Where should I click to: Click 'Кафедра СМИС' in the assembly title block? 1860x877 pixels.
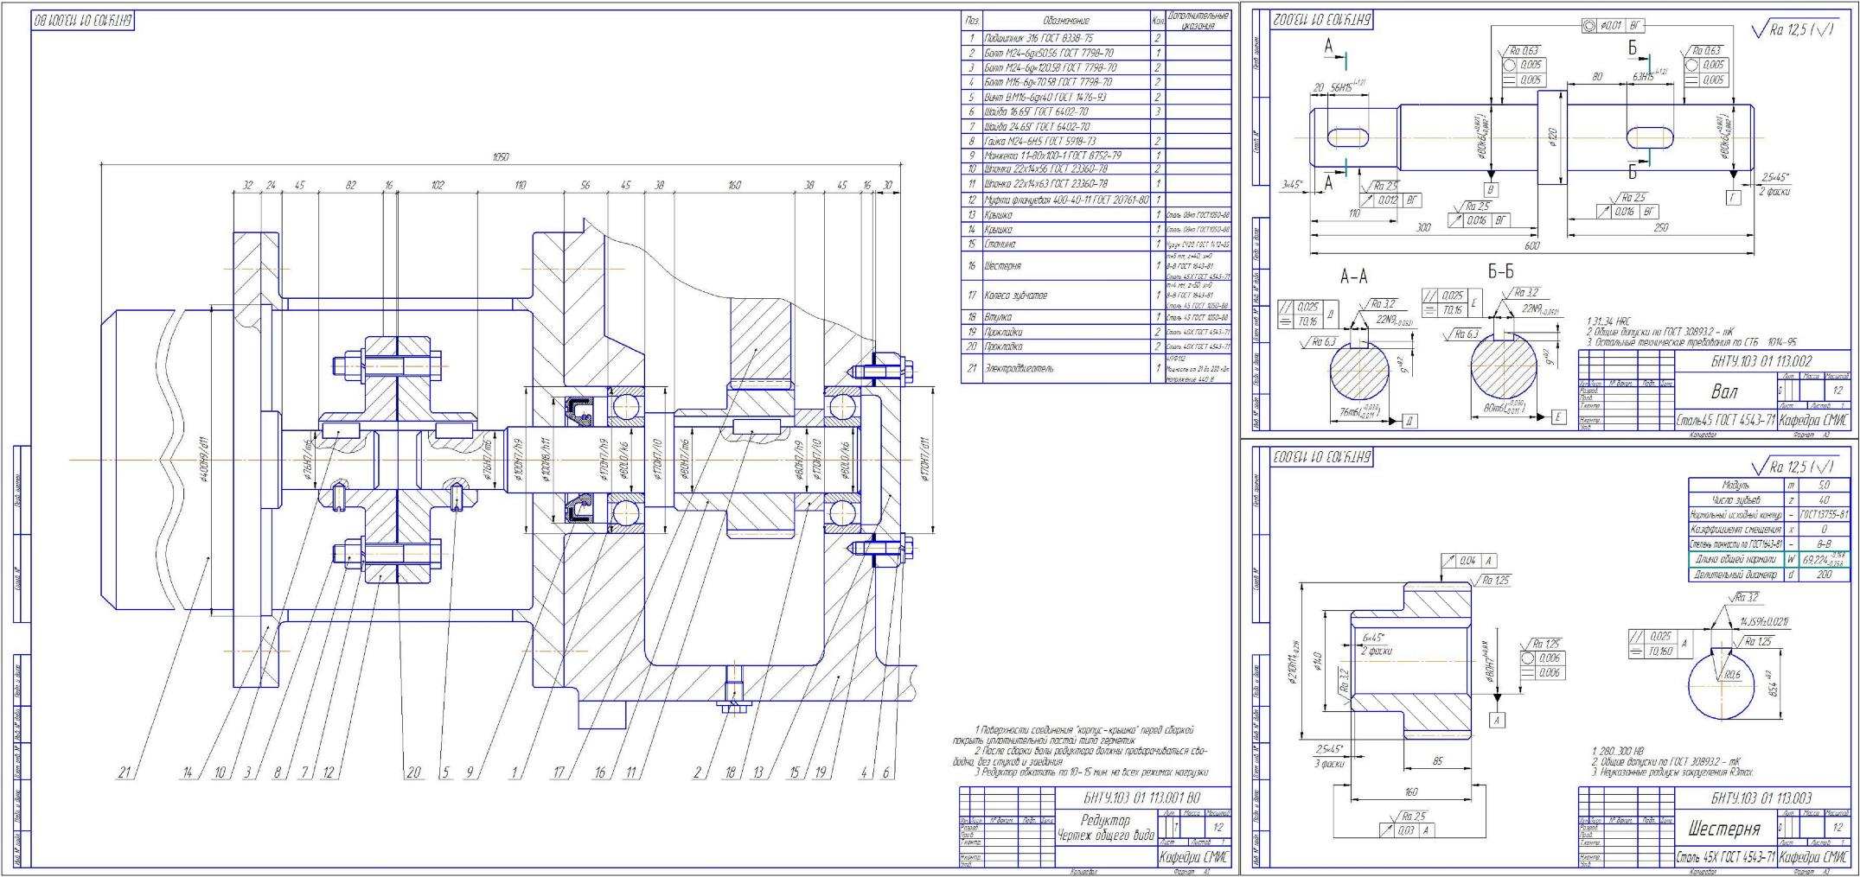pos(1195,858)
